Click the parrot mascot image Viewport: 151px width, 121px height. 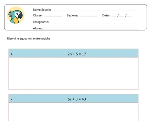coord(16,15)
